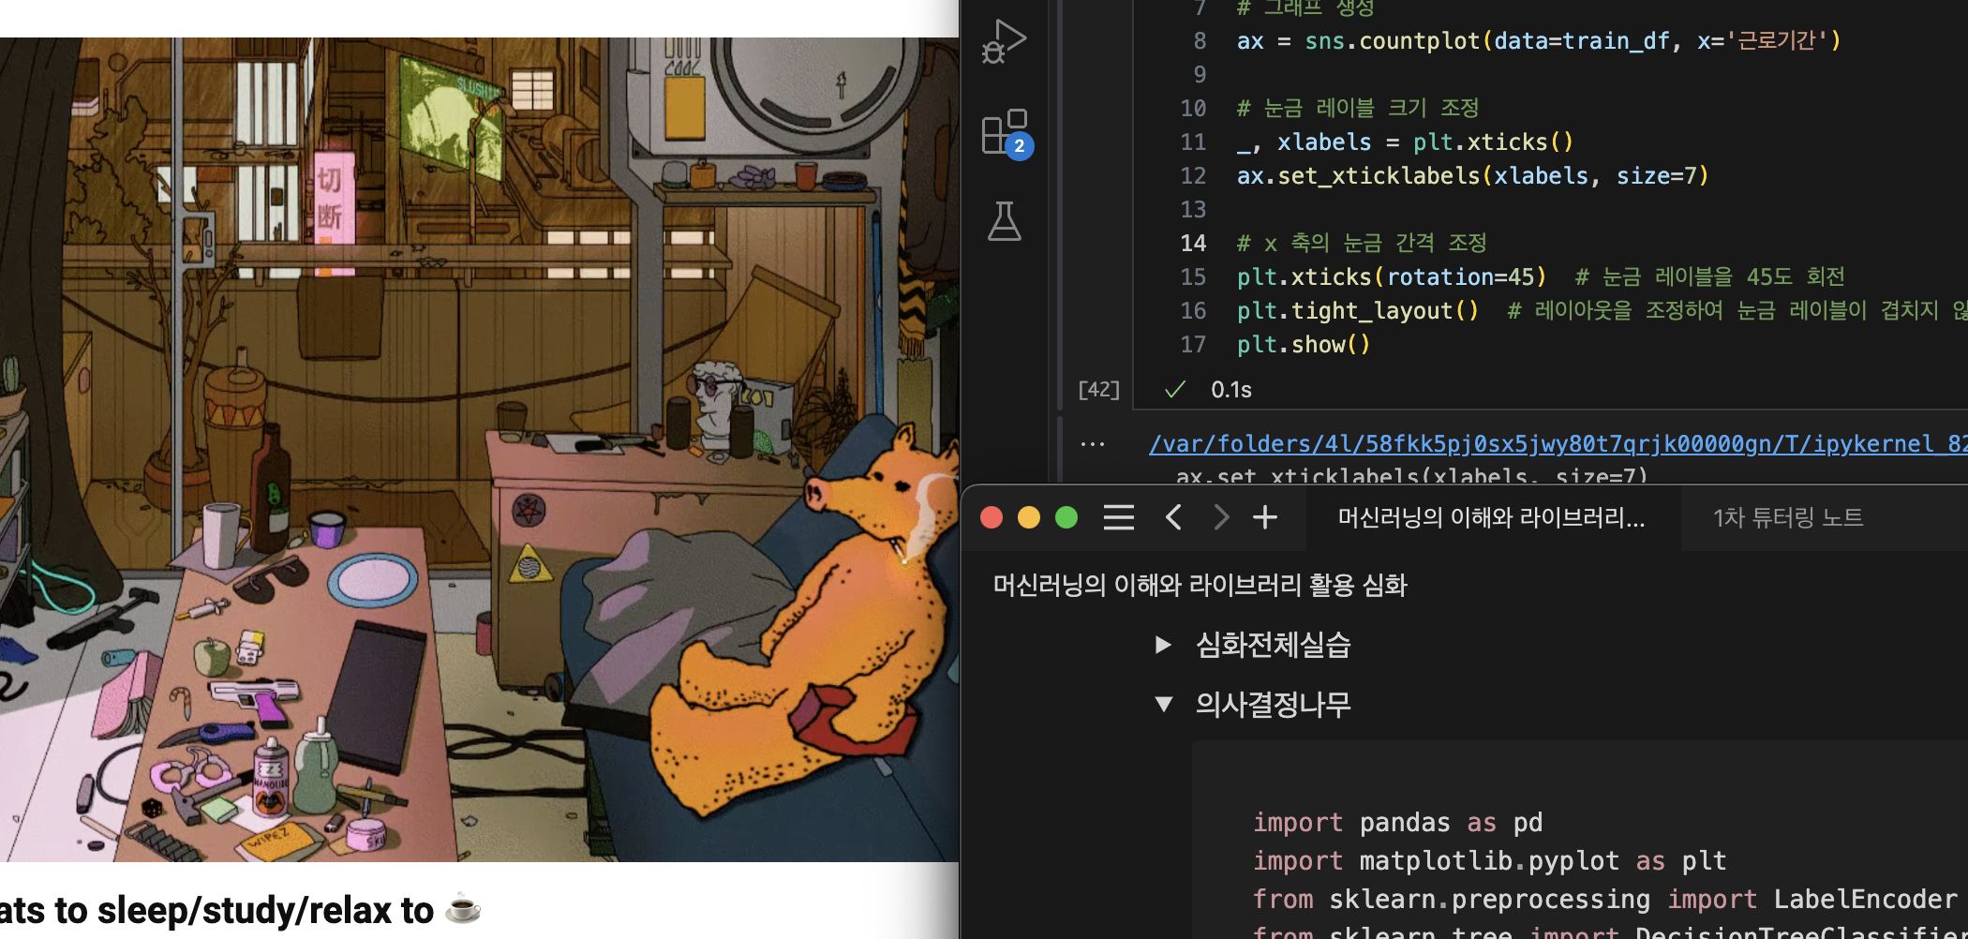1968x939 pixels.
Task: Click line 8 with sns.countplot code
Action: click(x=1538, y=41)
